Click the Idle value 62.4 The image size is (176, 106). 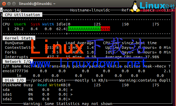[x=61, y=29]
